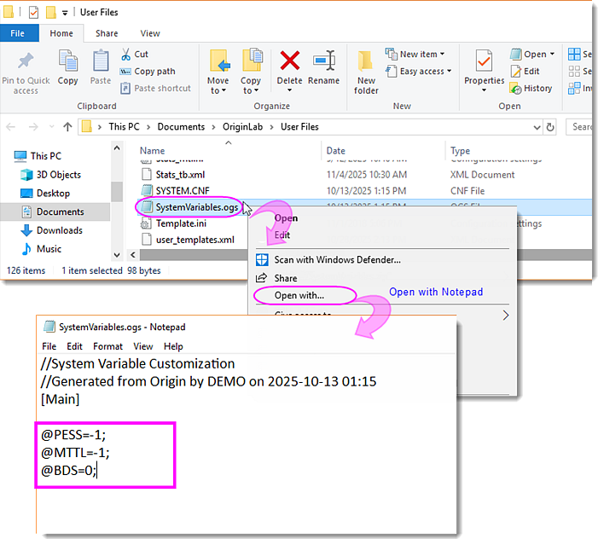Click the Rename icon in Organize group

click(323, 63)
